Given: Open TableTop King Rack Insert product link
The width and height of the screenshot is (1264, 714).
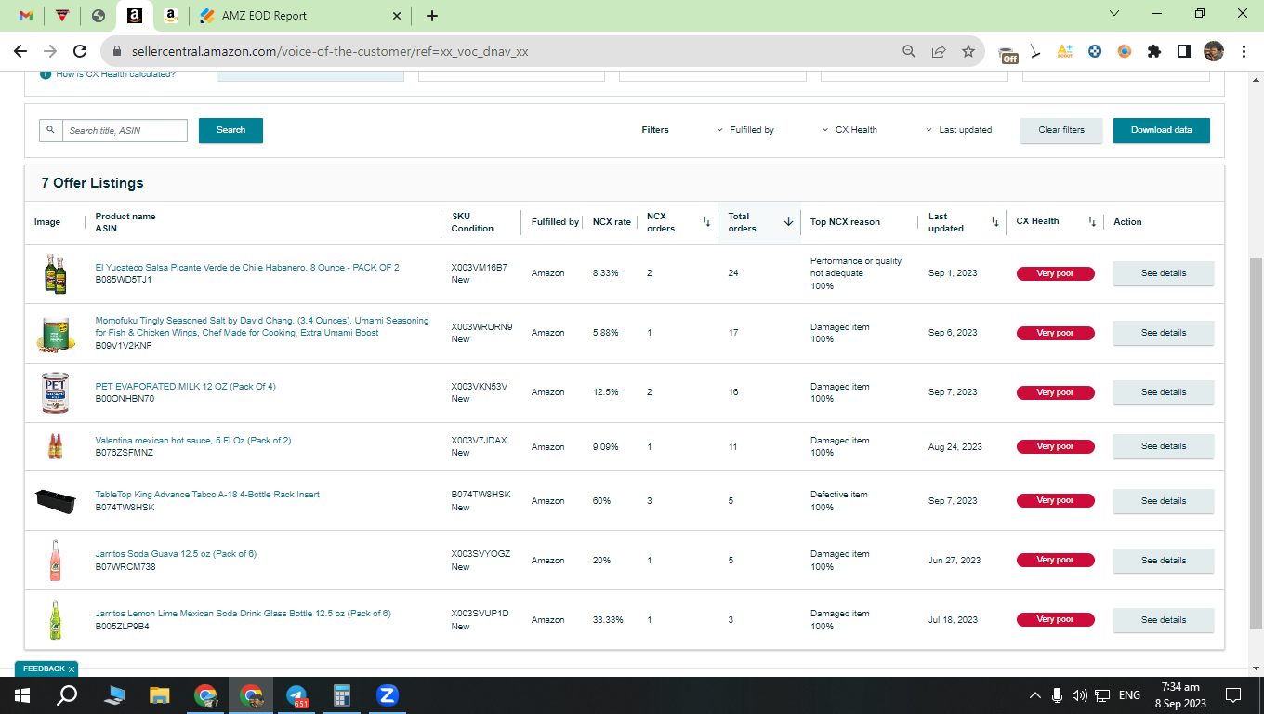Looking at the screenshot, I should 207,495.
